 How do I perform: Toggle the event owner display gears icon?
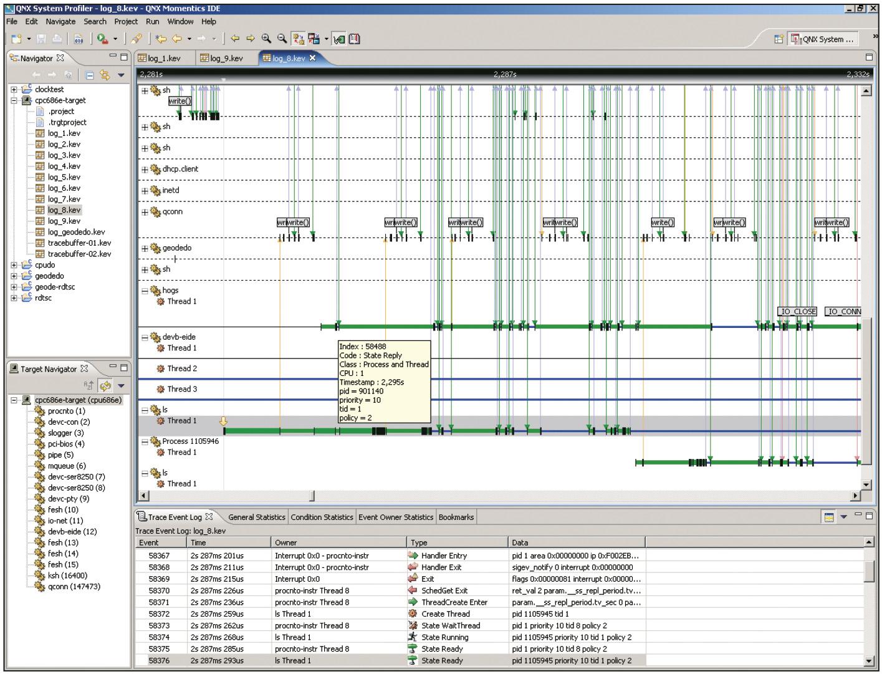pos(298,39)
